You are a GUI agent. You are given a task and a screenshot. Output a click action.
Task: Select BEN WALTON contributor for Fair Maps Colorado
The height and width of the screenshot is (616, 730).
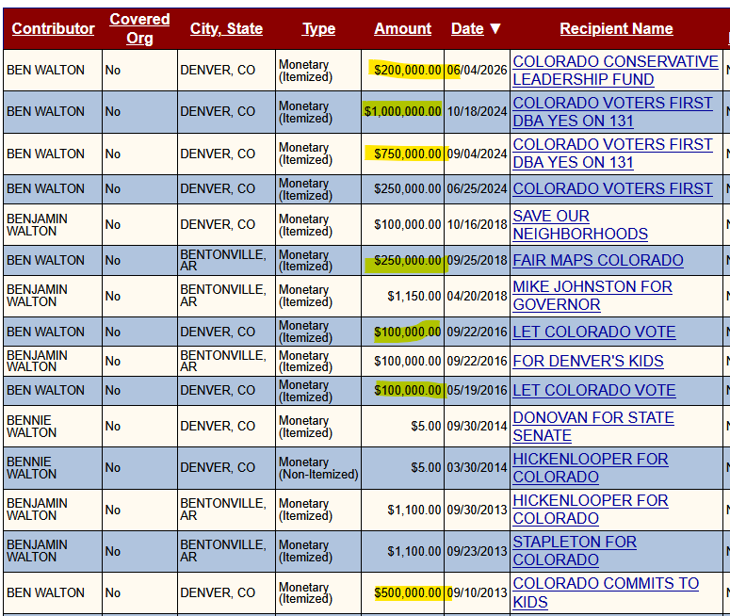point(53,260)
